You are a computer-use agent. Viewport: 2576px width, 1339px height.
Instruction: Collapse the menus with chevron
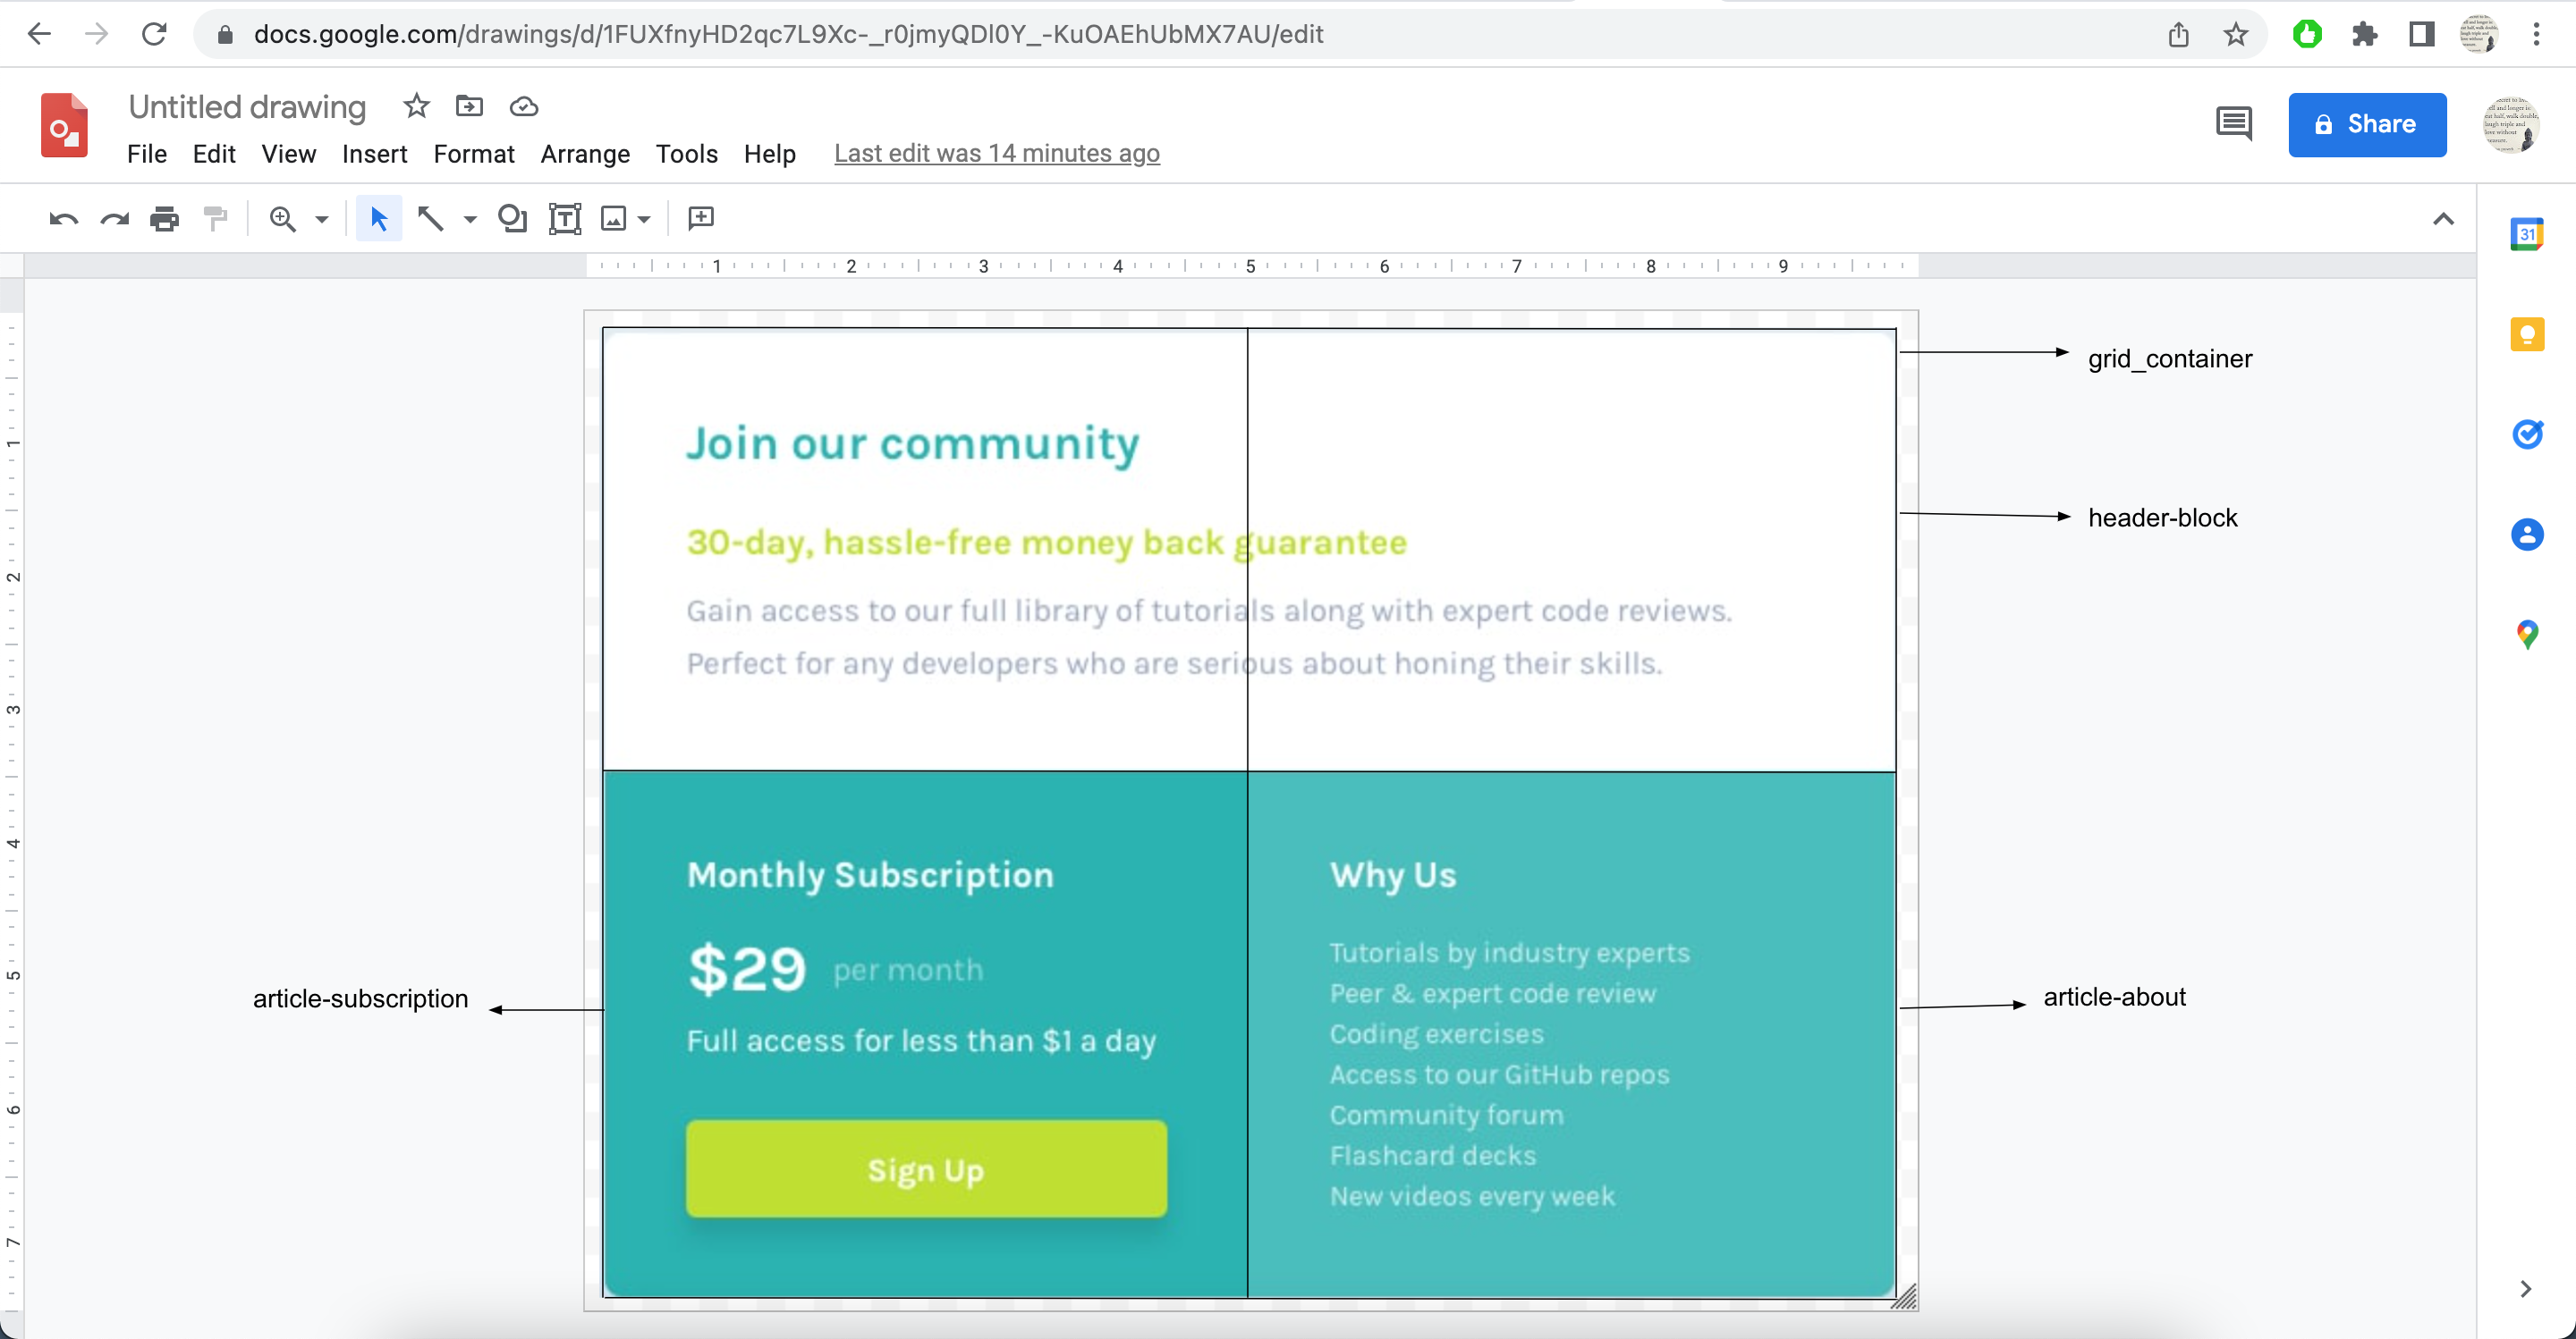pyautogui.click(x=2443, y=219)
